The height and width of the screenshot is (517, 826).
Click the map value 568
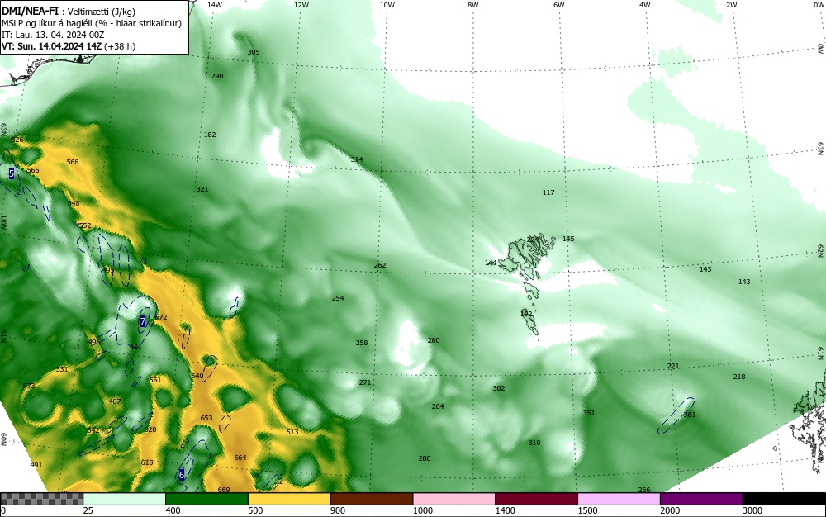click(x=73, y=162)
